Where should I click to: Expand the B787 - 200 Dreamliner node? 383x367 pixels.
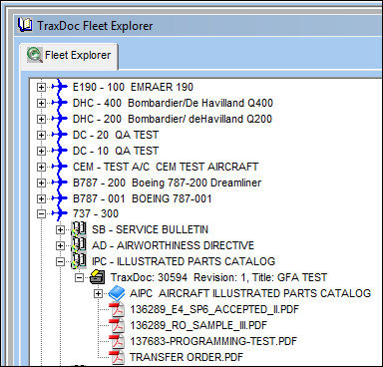41,183
